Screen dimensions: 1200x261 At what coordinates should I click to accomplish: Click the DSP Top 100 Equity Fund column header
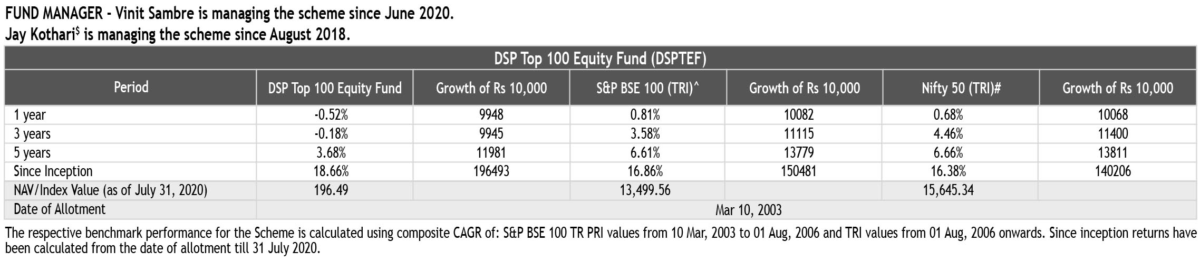[335, 88]
